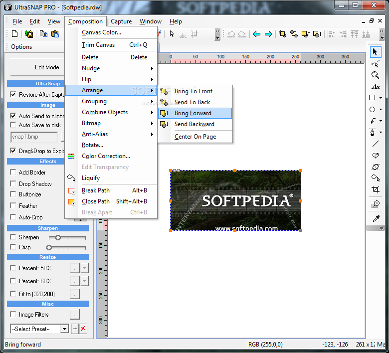Click the Softpedia image on canvas
The height and width of the screenshot is (353, 389).
[235, 200]
